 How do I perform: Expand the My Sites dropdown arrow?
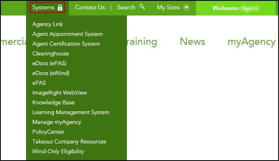point(186,8)
